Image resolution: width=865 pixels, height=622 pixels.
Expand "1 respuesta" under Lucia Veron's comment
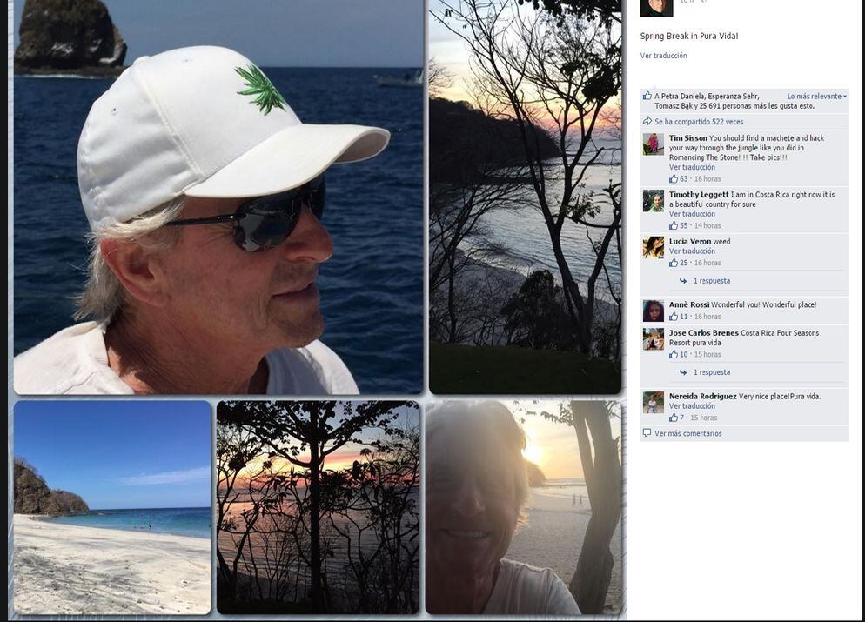[711, 281]
